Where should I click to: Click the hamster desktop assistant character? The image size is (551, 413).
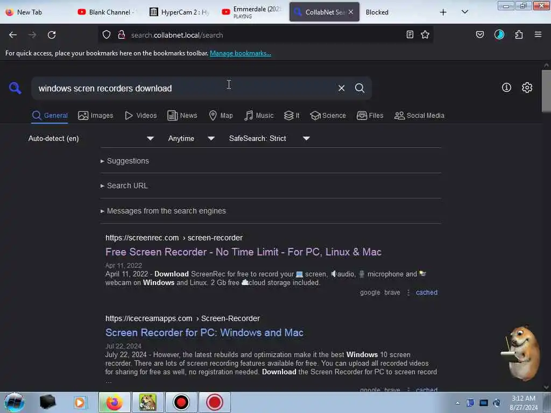click(521, 353)
